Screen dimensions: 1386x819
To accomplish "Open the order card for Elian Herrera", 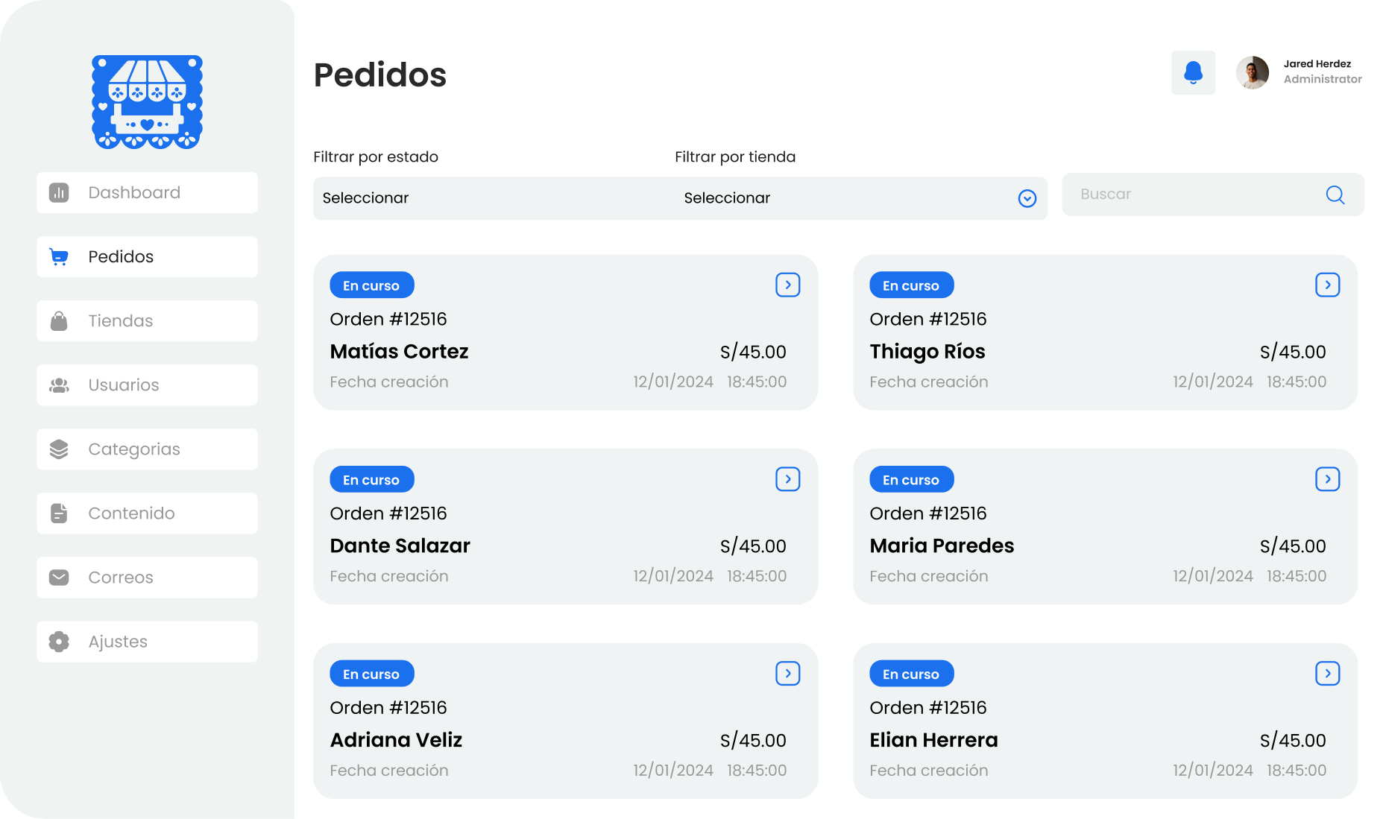I will (x=1328, y=673).
